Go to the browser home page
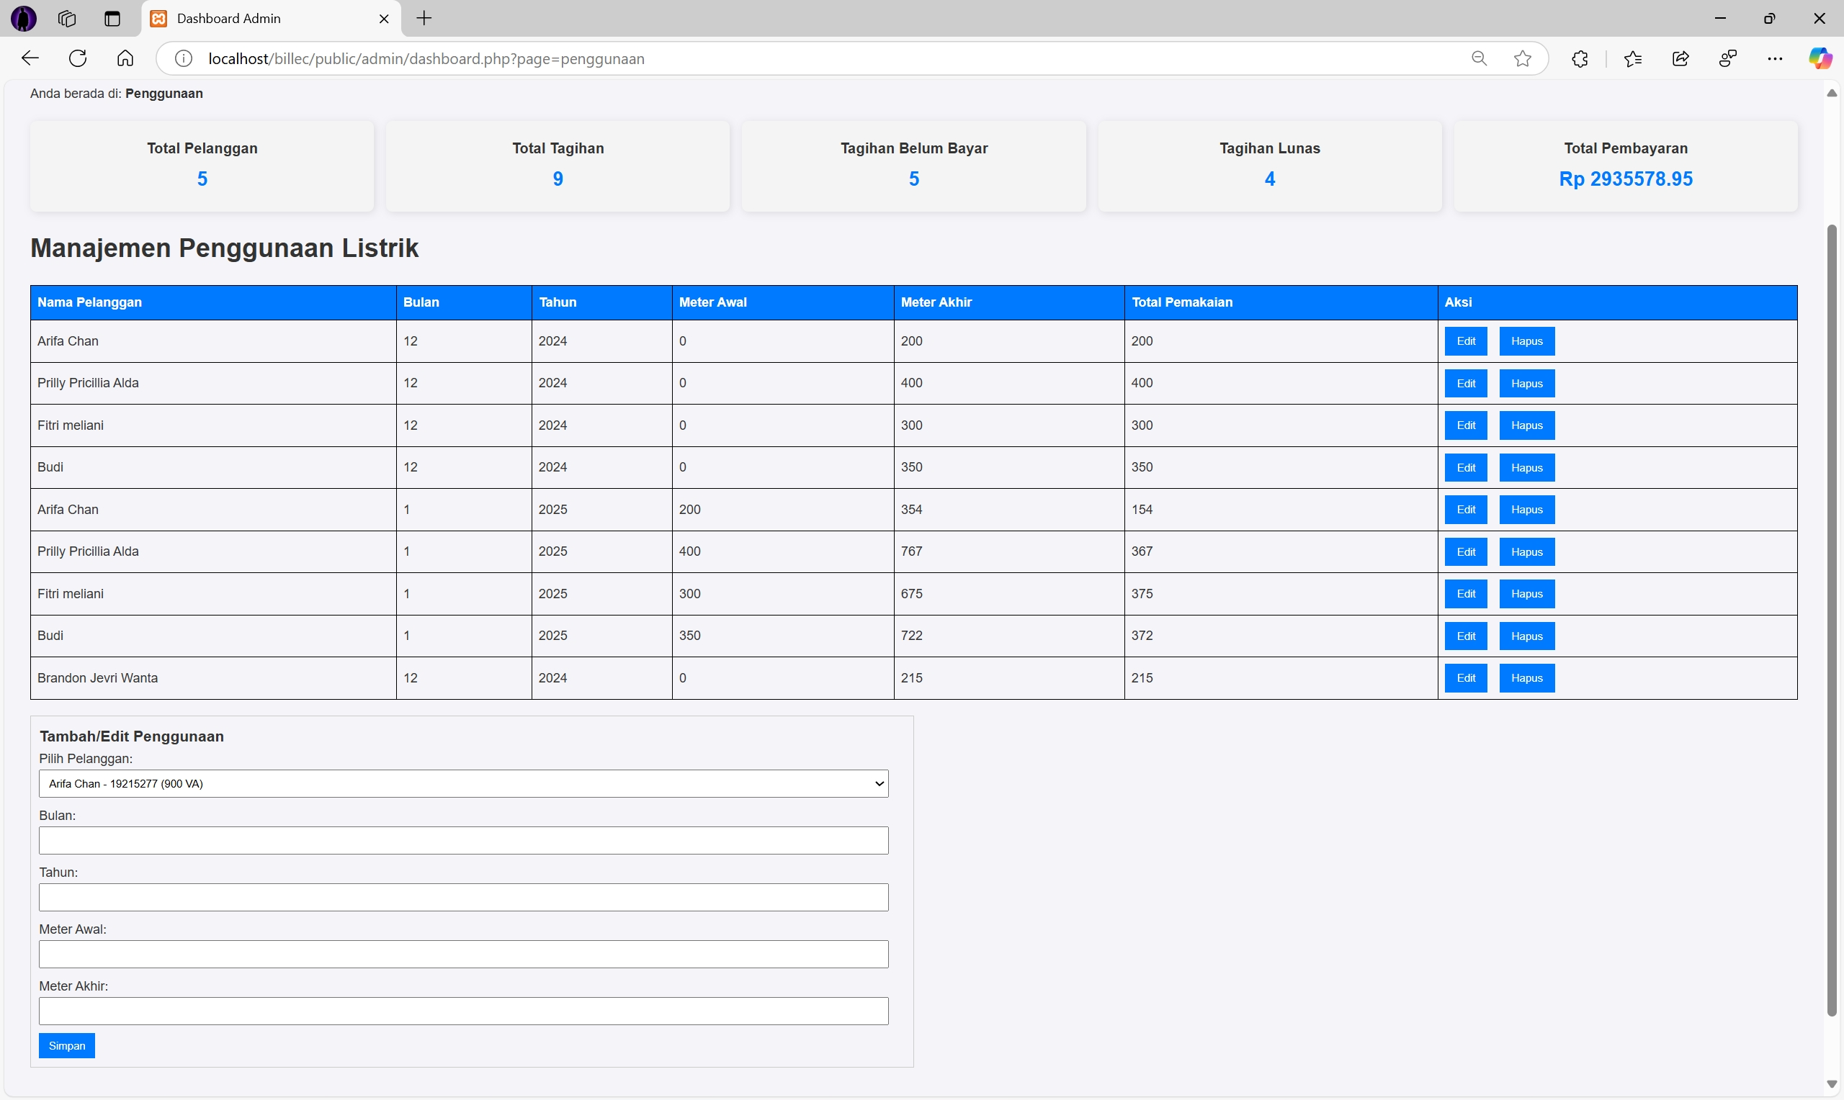The width and height of the screenshot is (1844, 1100). [x=125, y=58]
